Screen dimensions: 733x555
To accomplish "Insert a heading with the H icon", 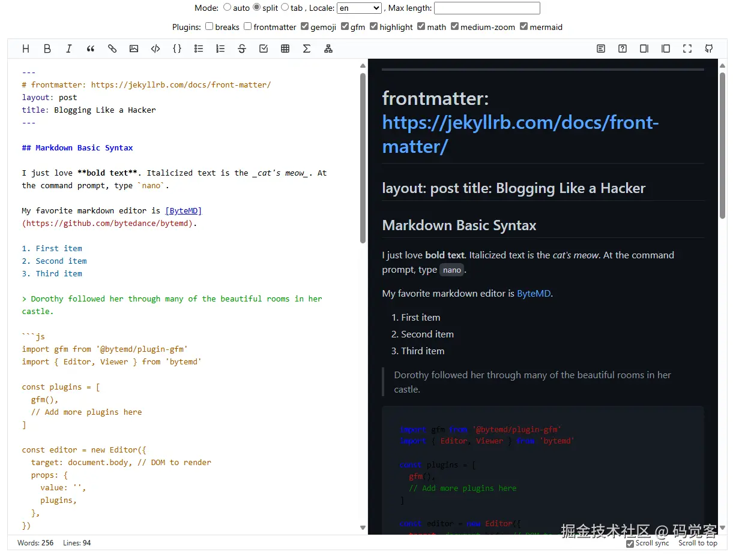I will pos(26,49).
